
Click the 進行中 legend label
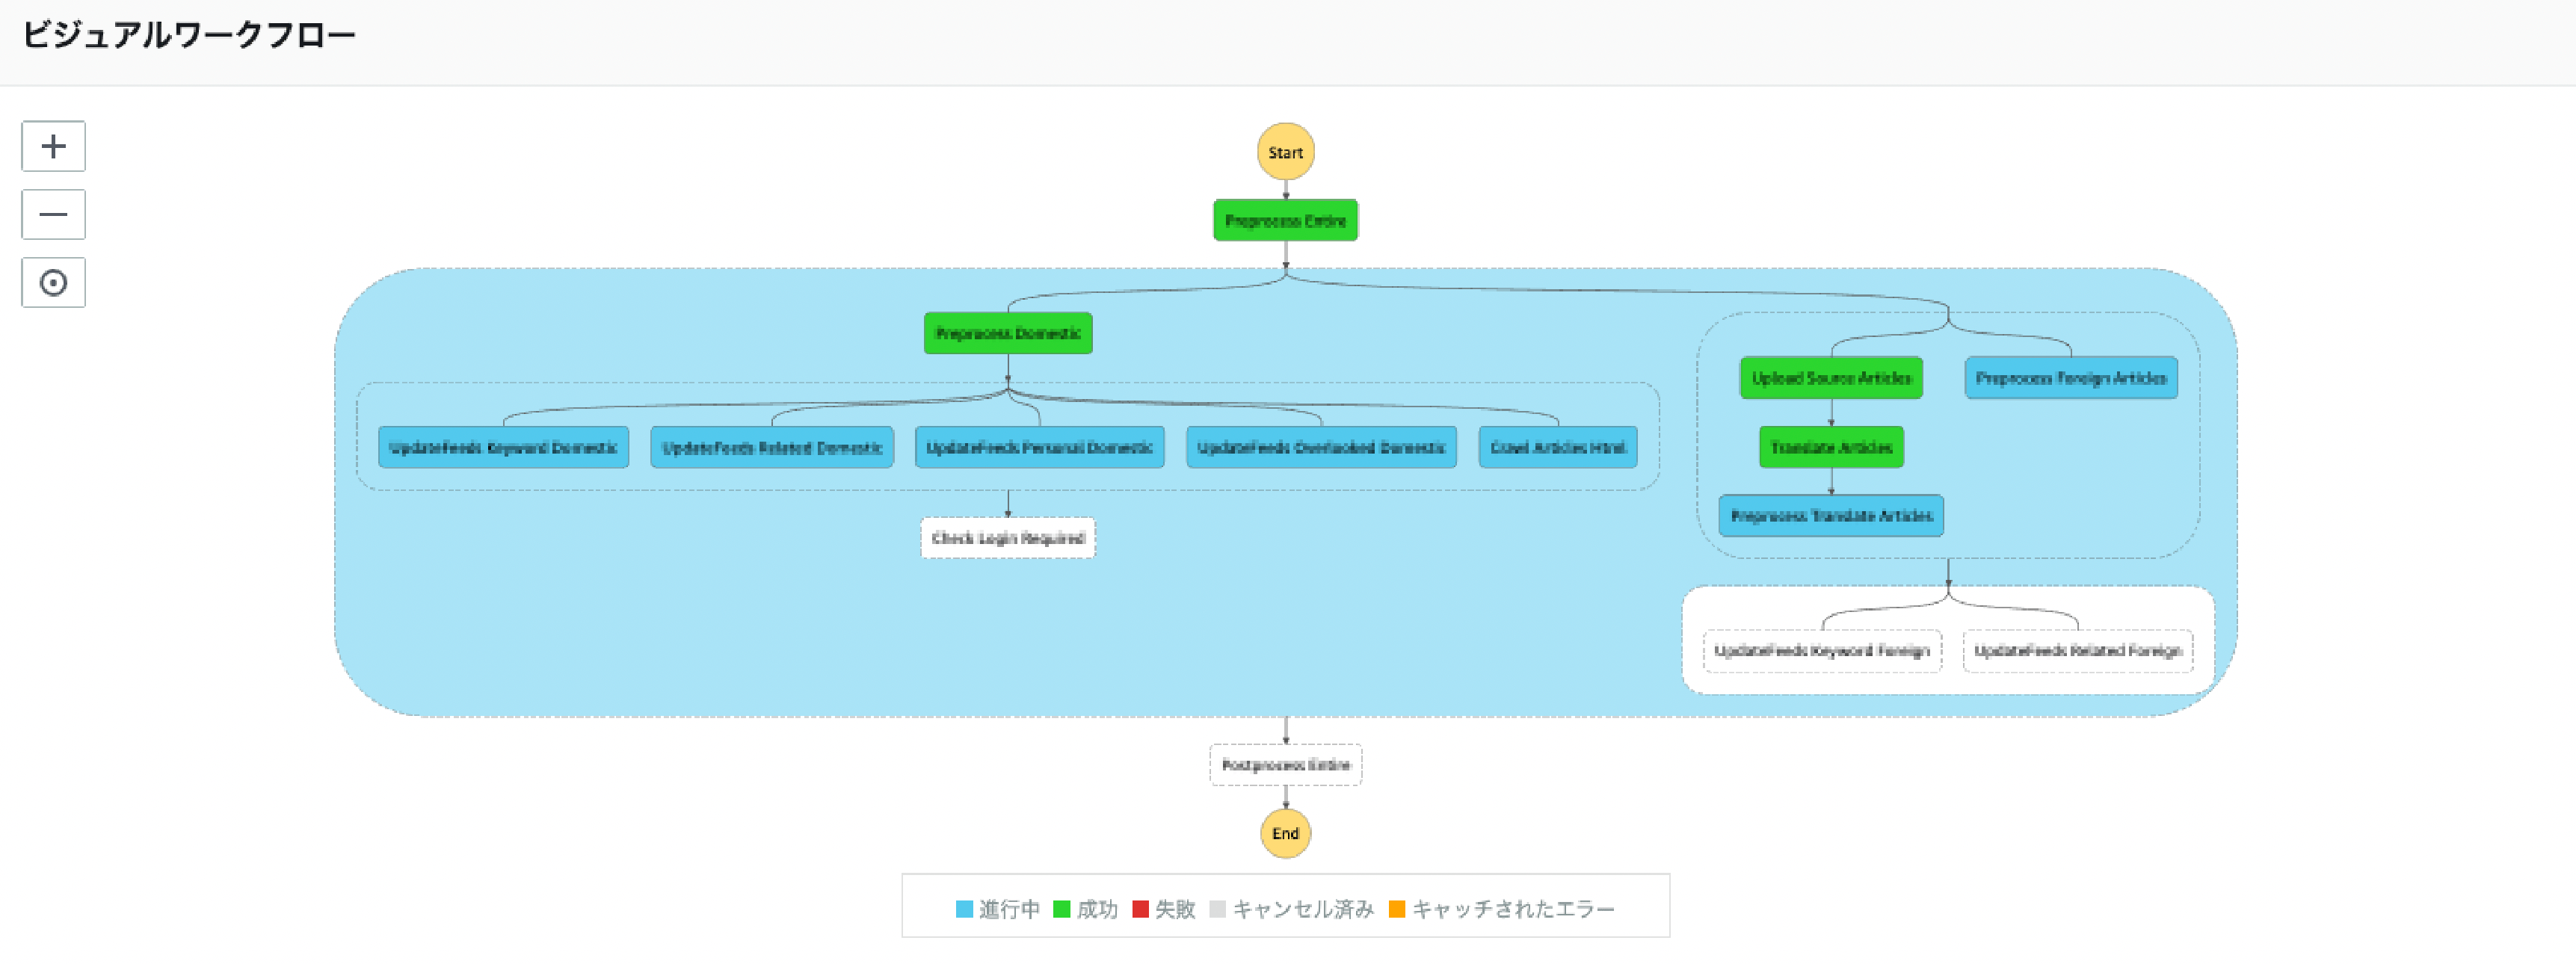point(1009,909)
